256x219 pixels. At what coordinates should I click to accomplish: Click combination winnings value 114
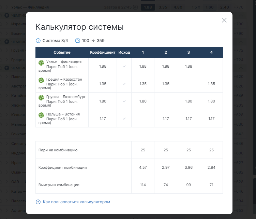coord(143,185)
